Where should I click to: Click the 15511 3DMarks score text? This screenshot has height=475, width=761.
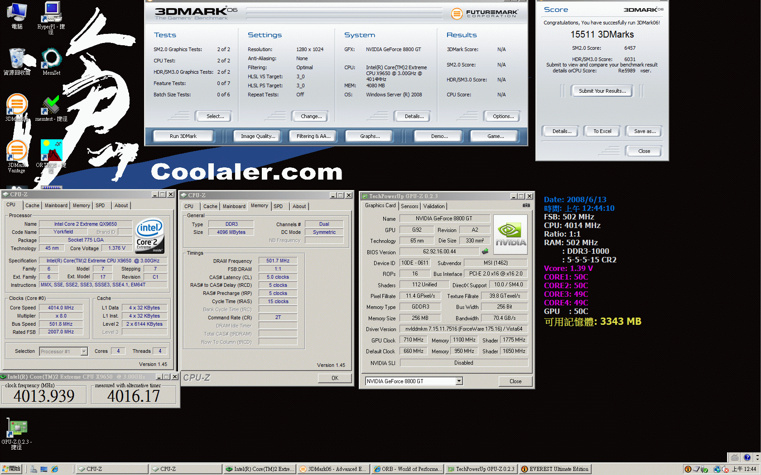point(602,34)
